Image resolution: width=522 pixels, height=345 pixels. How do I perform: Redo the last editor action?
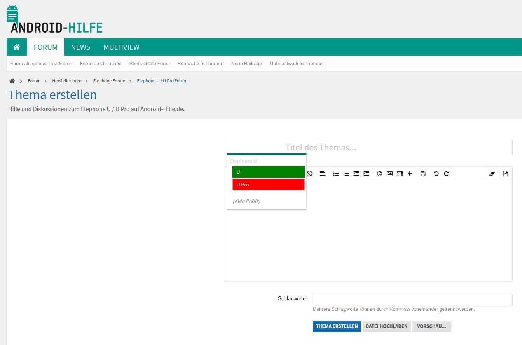pos(446,174)
